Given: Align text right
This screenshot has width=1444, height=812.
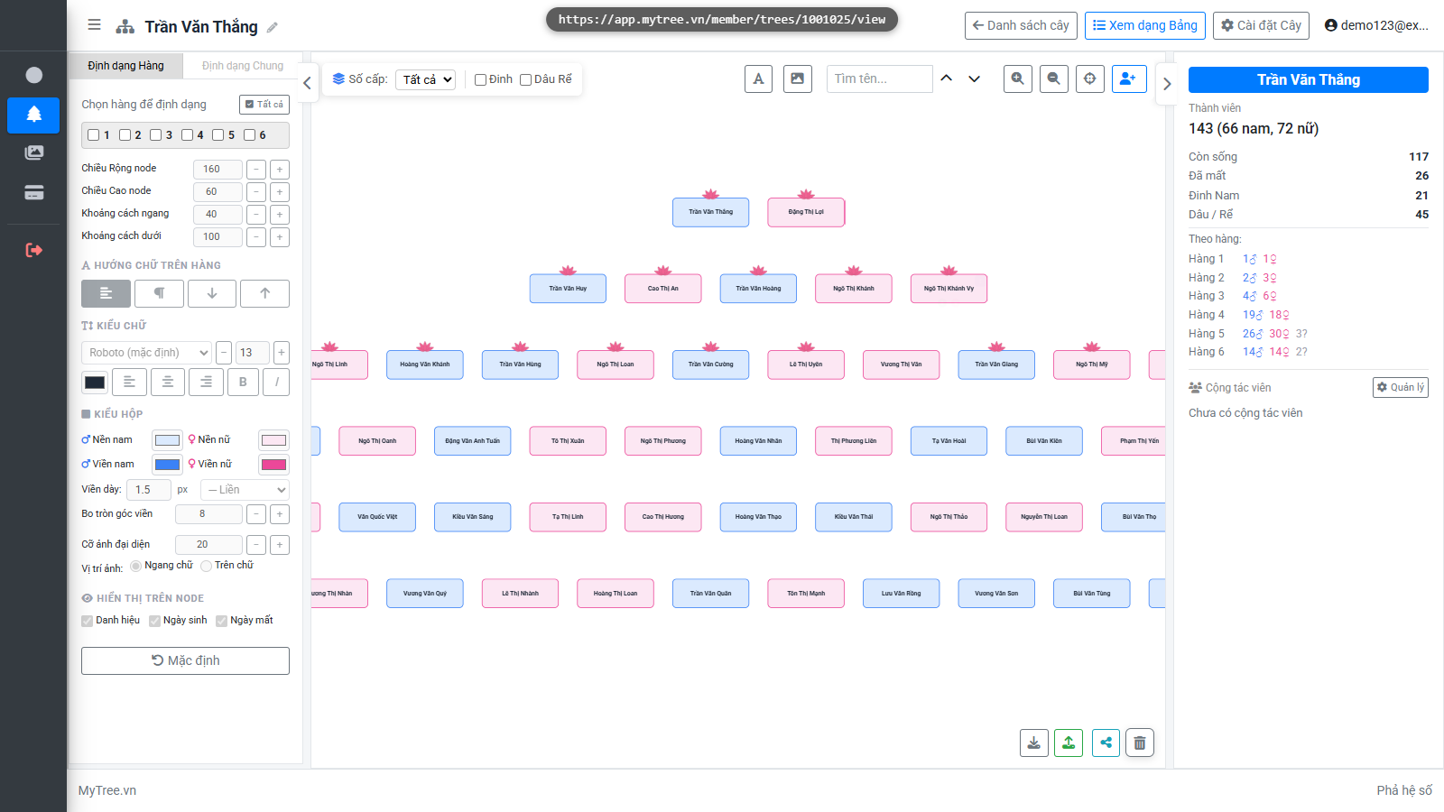Looking at the screenshot, I should pyautogui.click(x=206, y=382).
